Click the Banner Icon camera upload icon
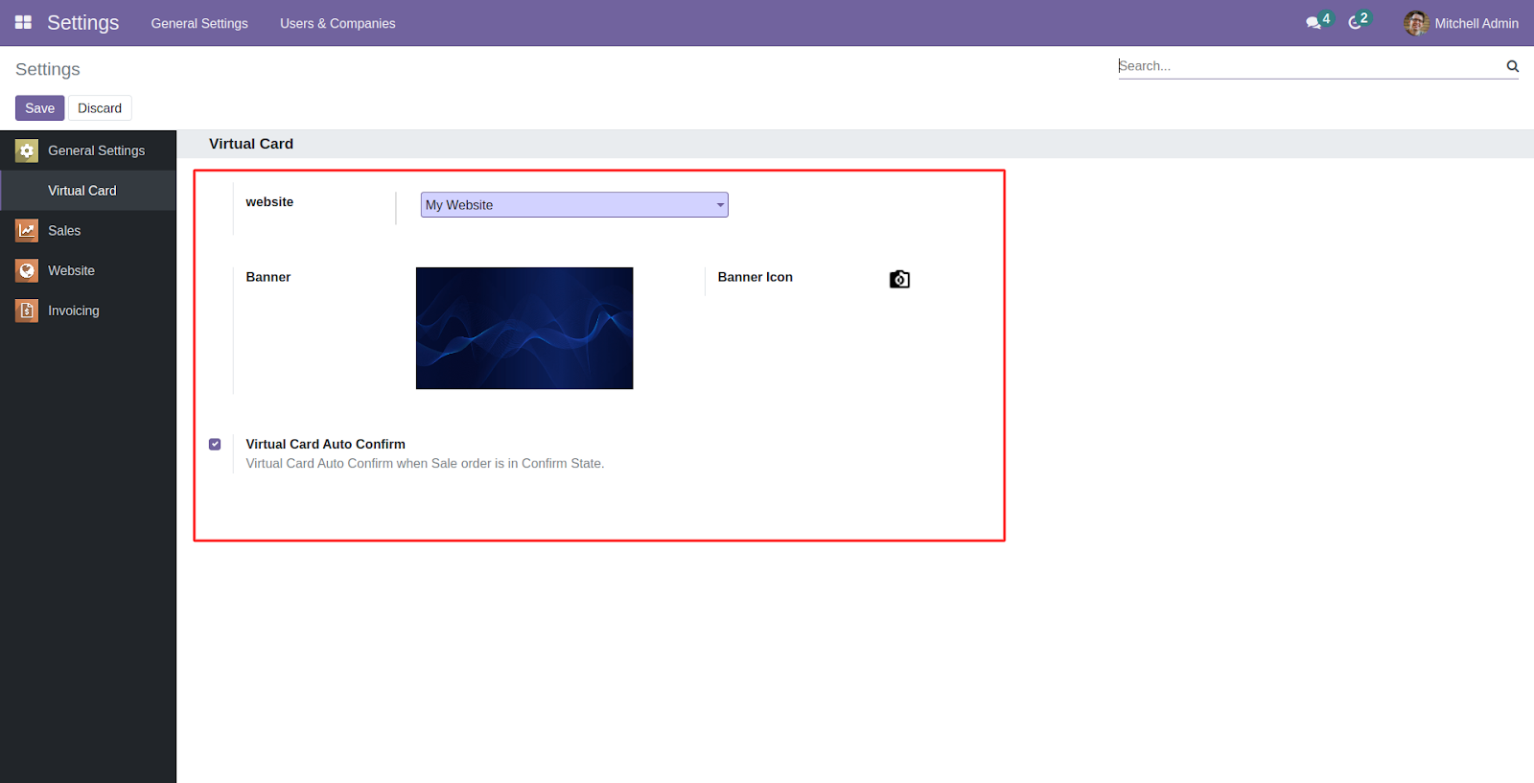The image size is (1534, 783). 899,279
